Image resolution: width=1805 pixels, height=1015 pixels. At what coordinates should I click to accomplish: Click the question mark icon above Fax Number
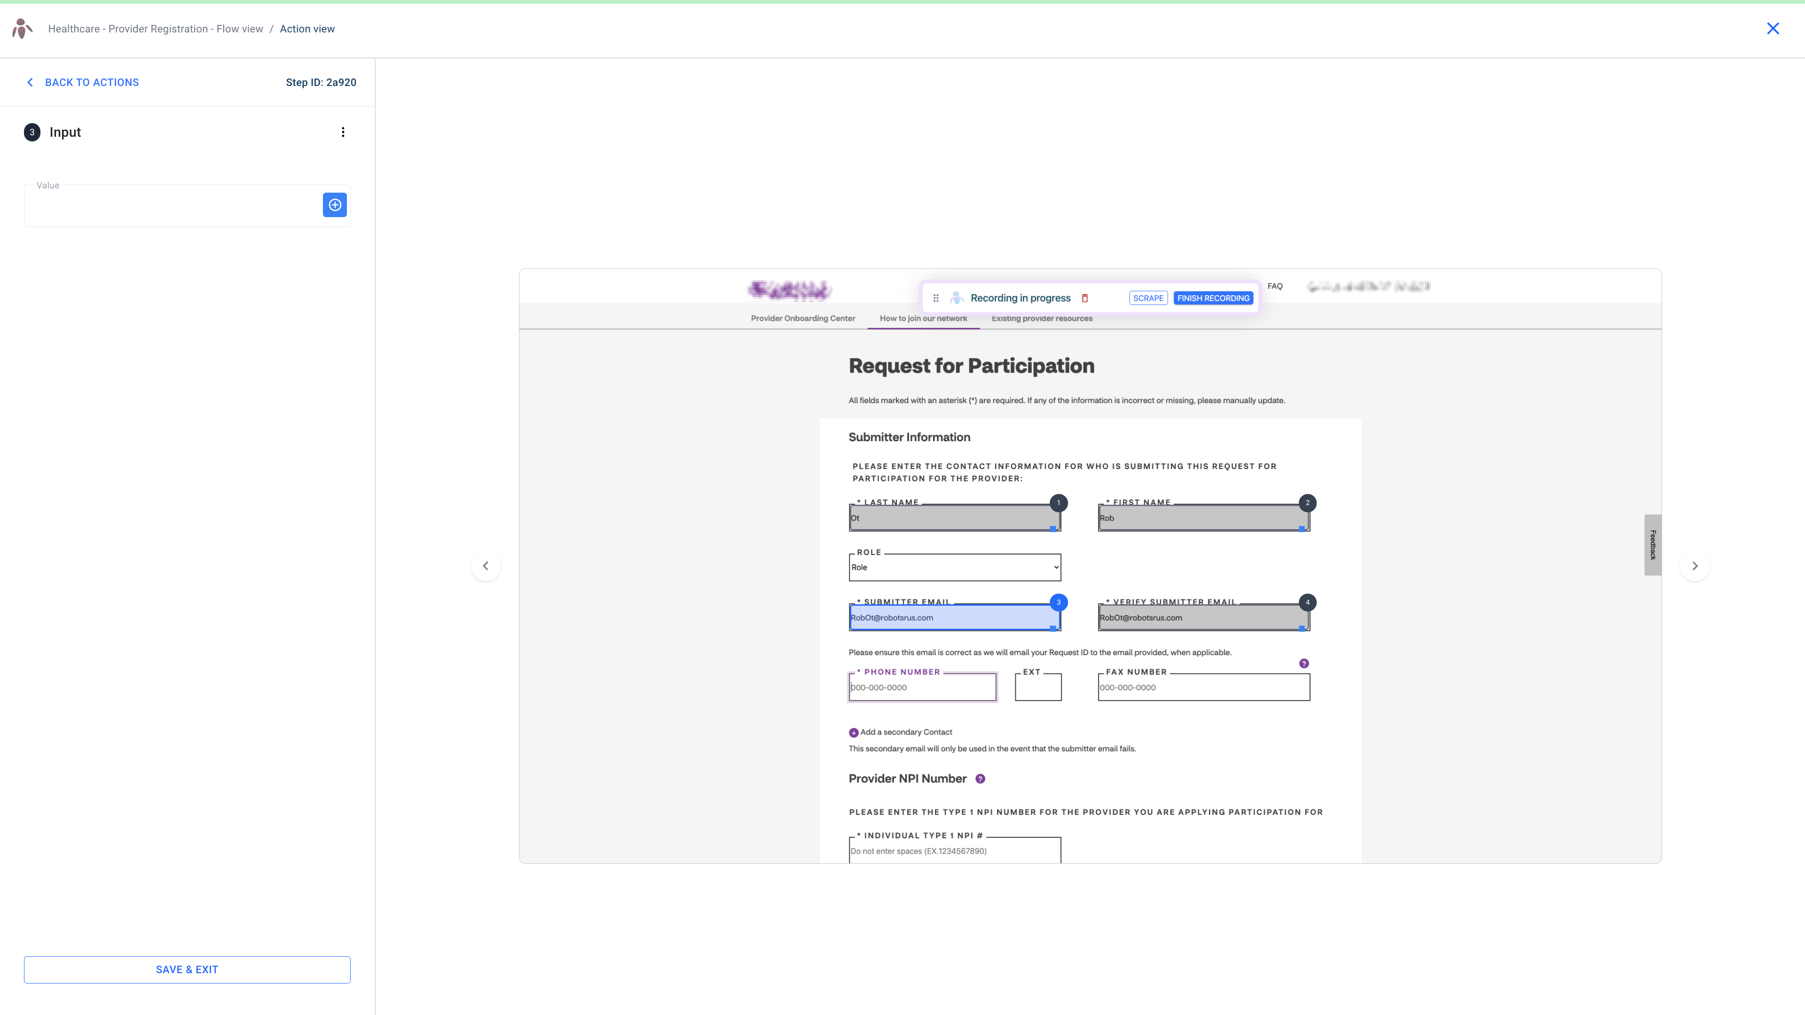click(x=1303, y=663)
